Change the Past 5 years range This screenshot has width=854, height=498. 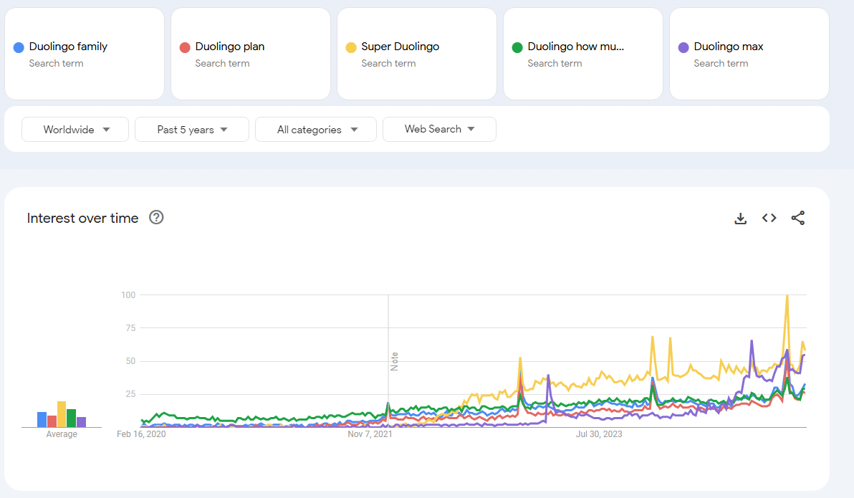tap(192, 129)
